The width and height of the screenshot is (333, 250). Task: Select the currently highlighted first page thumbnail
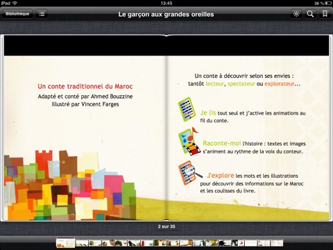pyautogui.click(x=66, y=242)
